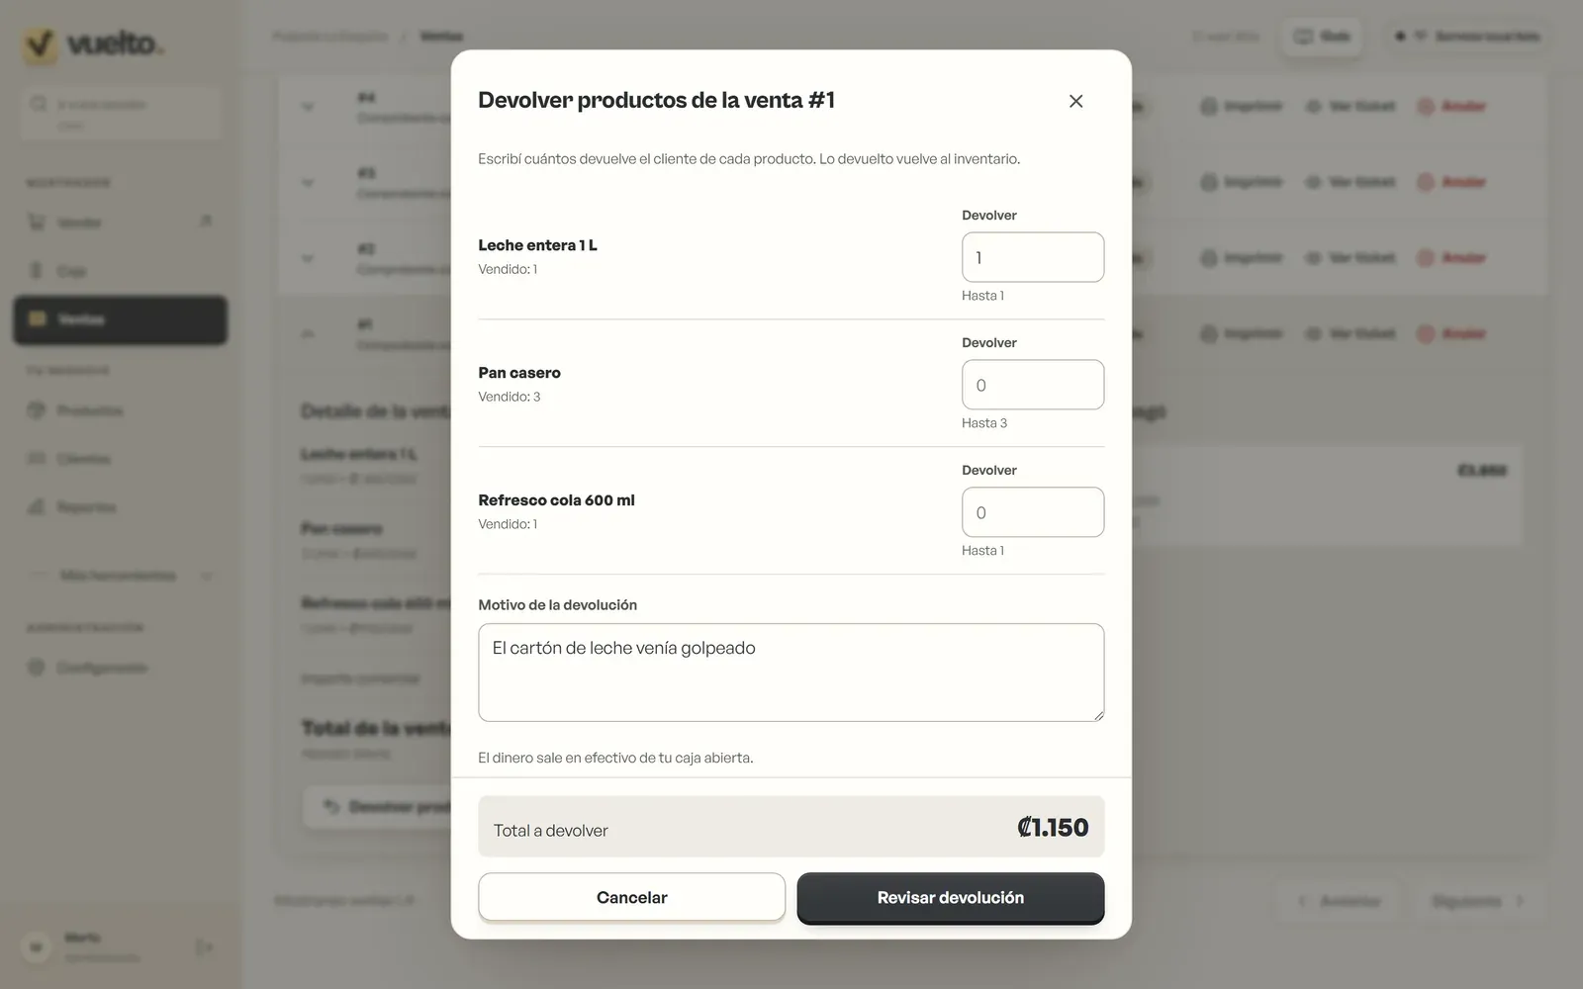
Task: Collapse sale row #1 chevron
Action: pos(308,334)
